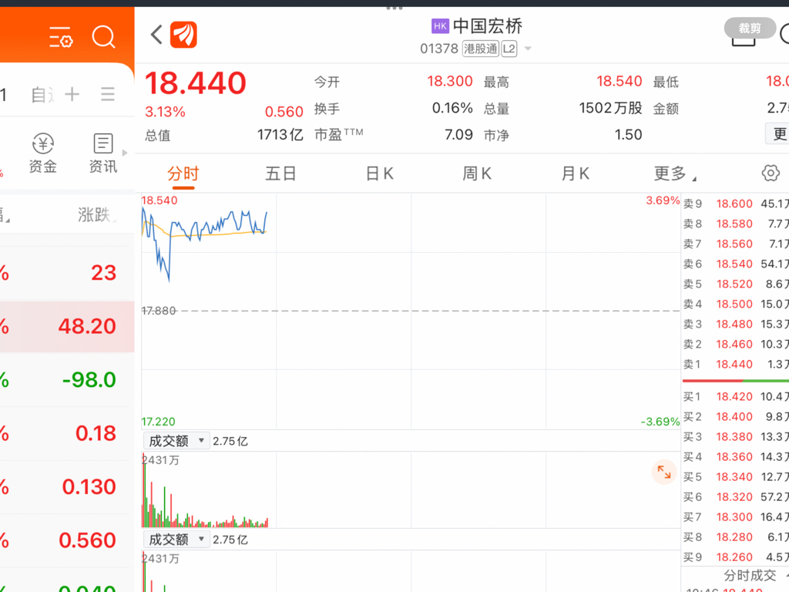789x592 pixels.
Task: Click the 买3 bid price 18.380
Action: (734, 437)
